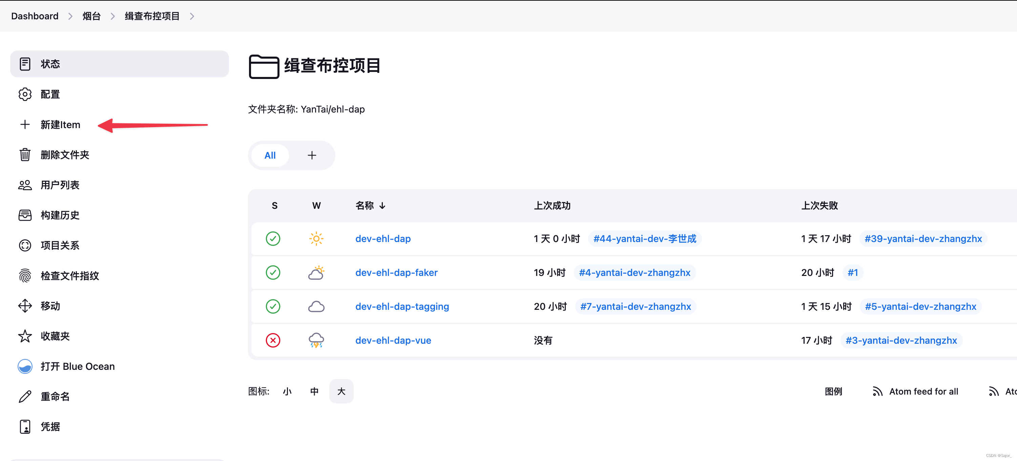The image size is (1017, 461).
Task: Expand chevron after Dashboard breadcrumb
Action: tap(70, 16)
